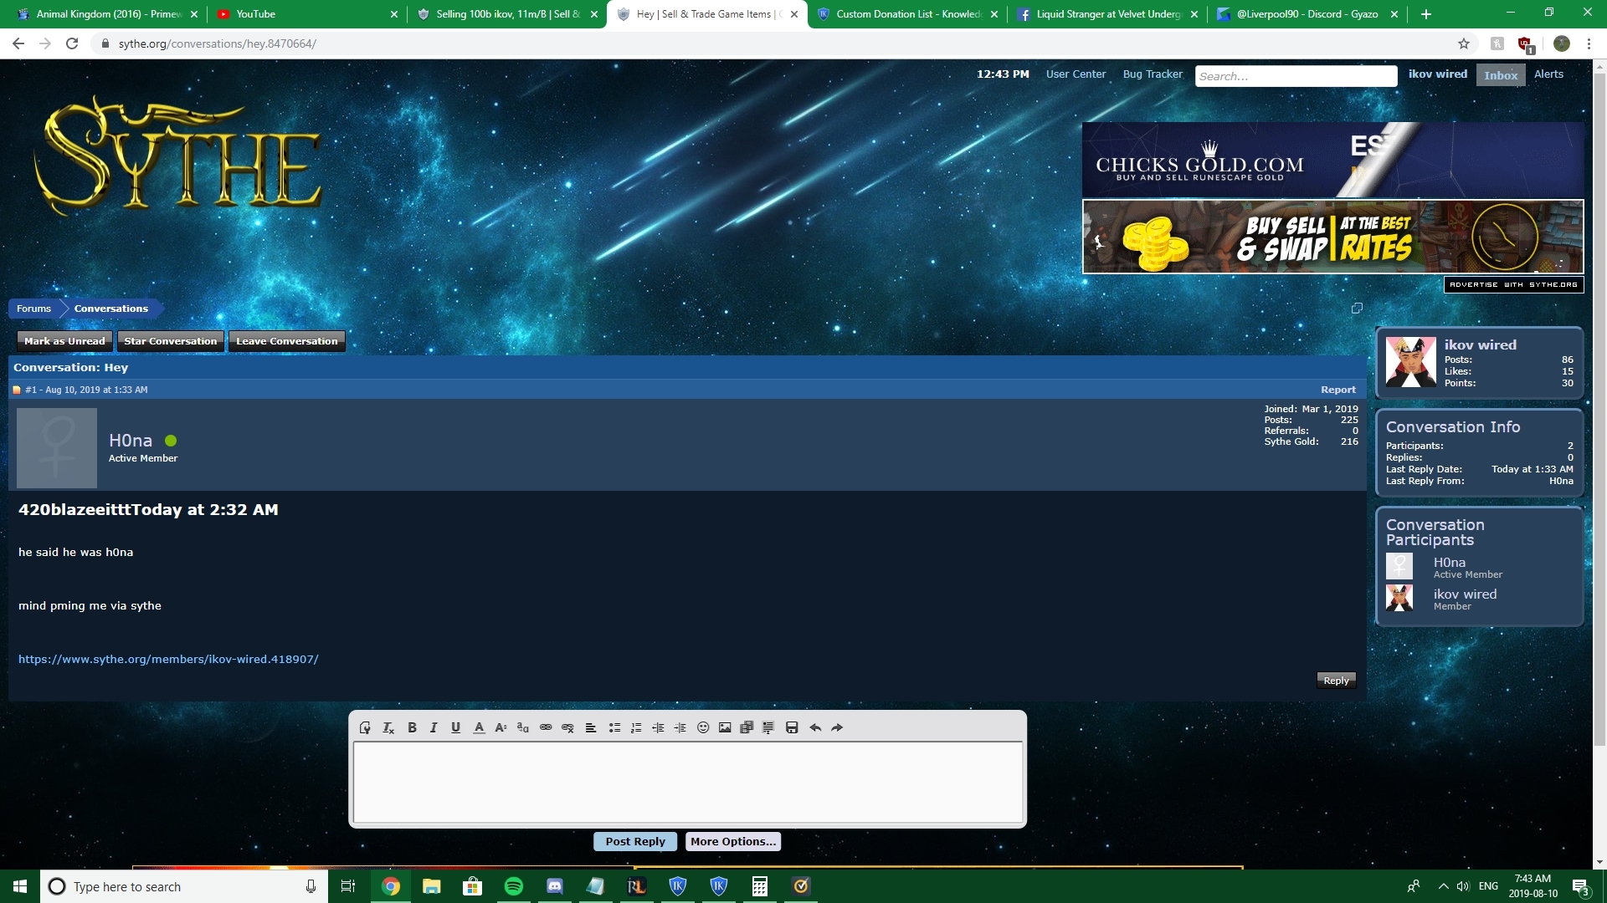The height and width of the screenshot is (903, 1607).
Task: Toggle bold formatting in reply editor
Action: (x=412, y=727)
